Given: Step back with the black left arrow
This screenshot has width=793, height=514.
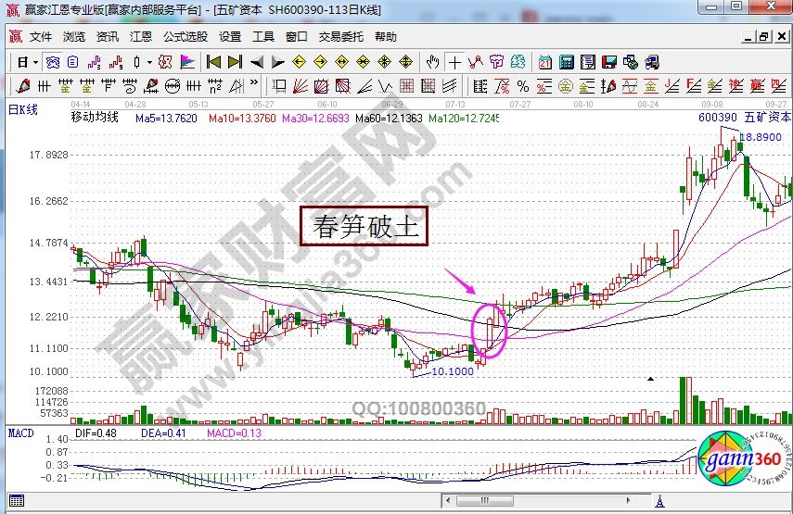Looking at the screenshot, I should point(257,63).
